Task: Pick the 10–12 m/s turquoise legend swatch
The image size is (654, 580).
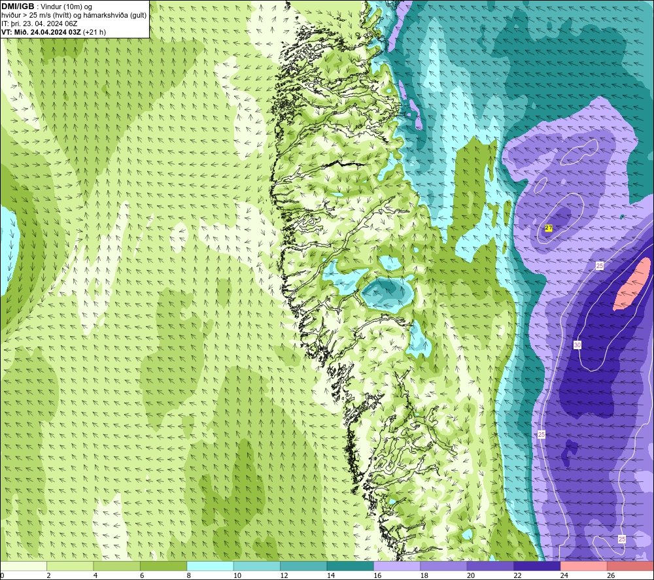Action: click(x=257, y=566)
